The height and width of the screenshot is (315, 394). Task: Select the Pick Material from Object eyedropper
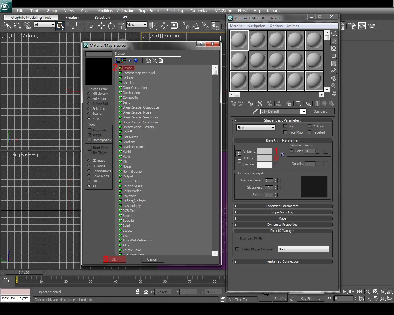pyautogui.click(x=254, y=111)
